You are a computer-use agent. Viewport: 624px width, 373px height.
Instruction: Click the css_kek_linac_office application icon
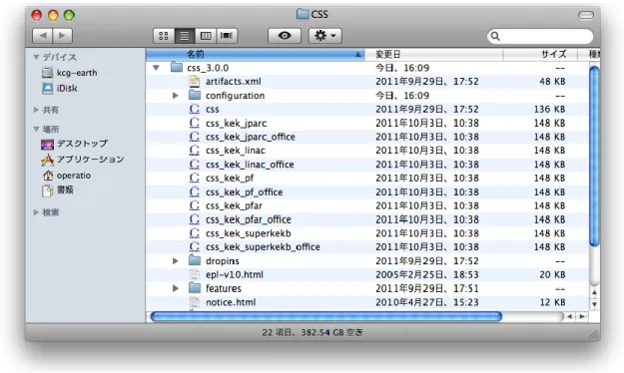[195, 164]
